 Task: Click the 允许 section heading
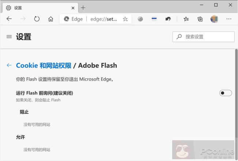pyautogui.click(x=20, y=137)
